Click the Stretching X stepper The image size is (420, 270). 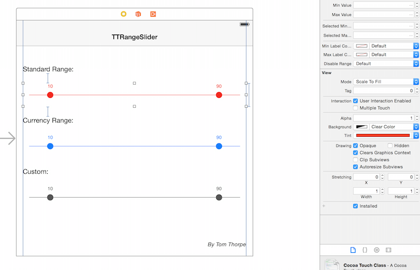pos(382,177)
